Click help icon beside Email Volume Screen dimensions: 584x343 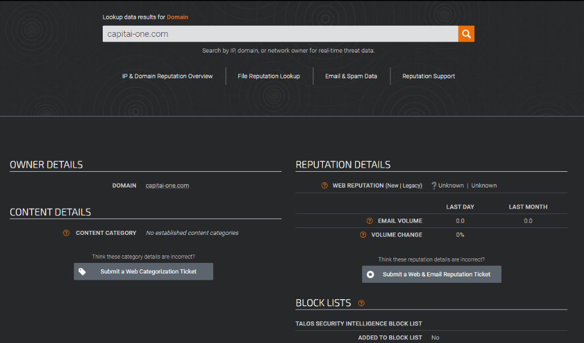pos(370,221)
